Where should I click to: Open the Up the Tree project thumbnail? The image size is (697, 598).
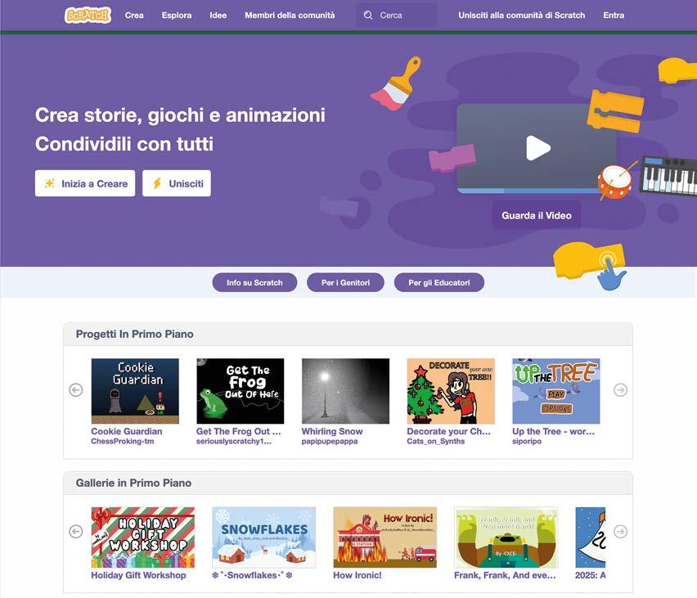point(556,391)
